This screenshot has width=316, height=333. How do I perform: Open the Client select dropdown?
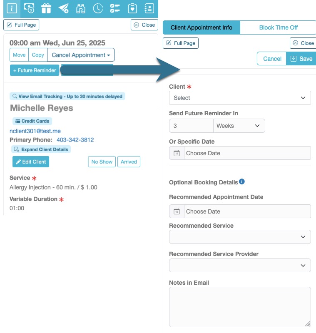click(x=240, y=98)
